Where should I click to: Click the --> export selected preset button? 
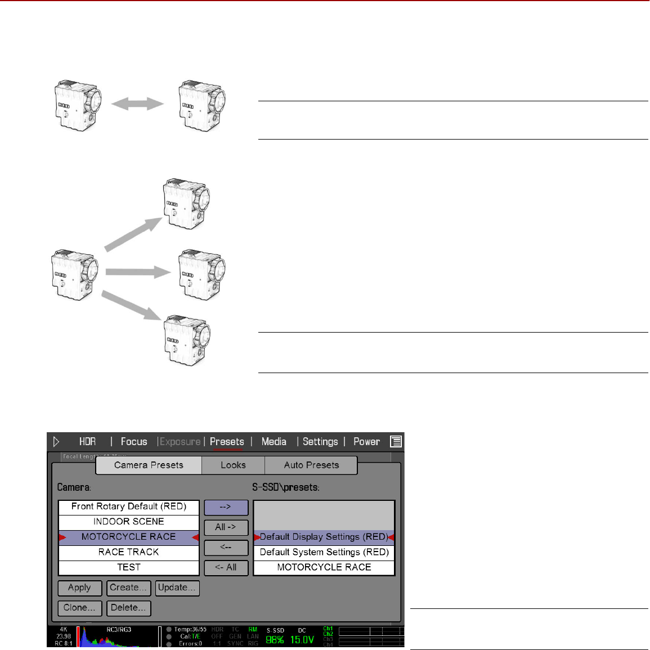click(x=226, y=508)
